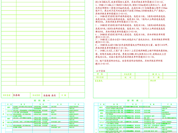Select item 3 paragraph about 2#楼1/2-A轴
This screenshot has height=133, width=178.
pos(131,9)
